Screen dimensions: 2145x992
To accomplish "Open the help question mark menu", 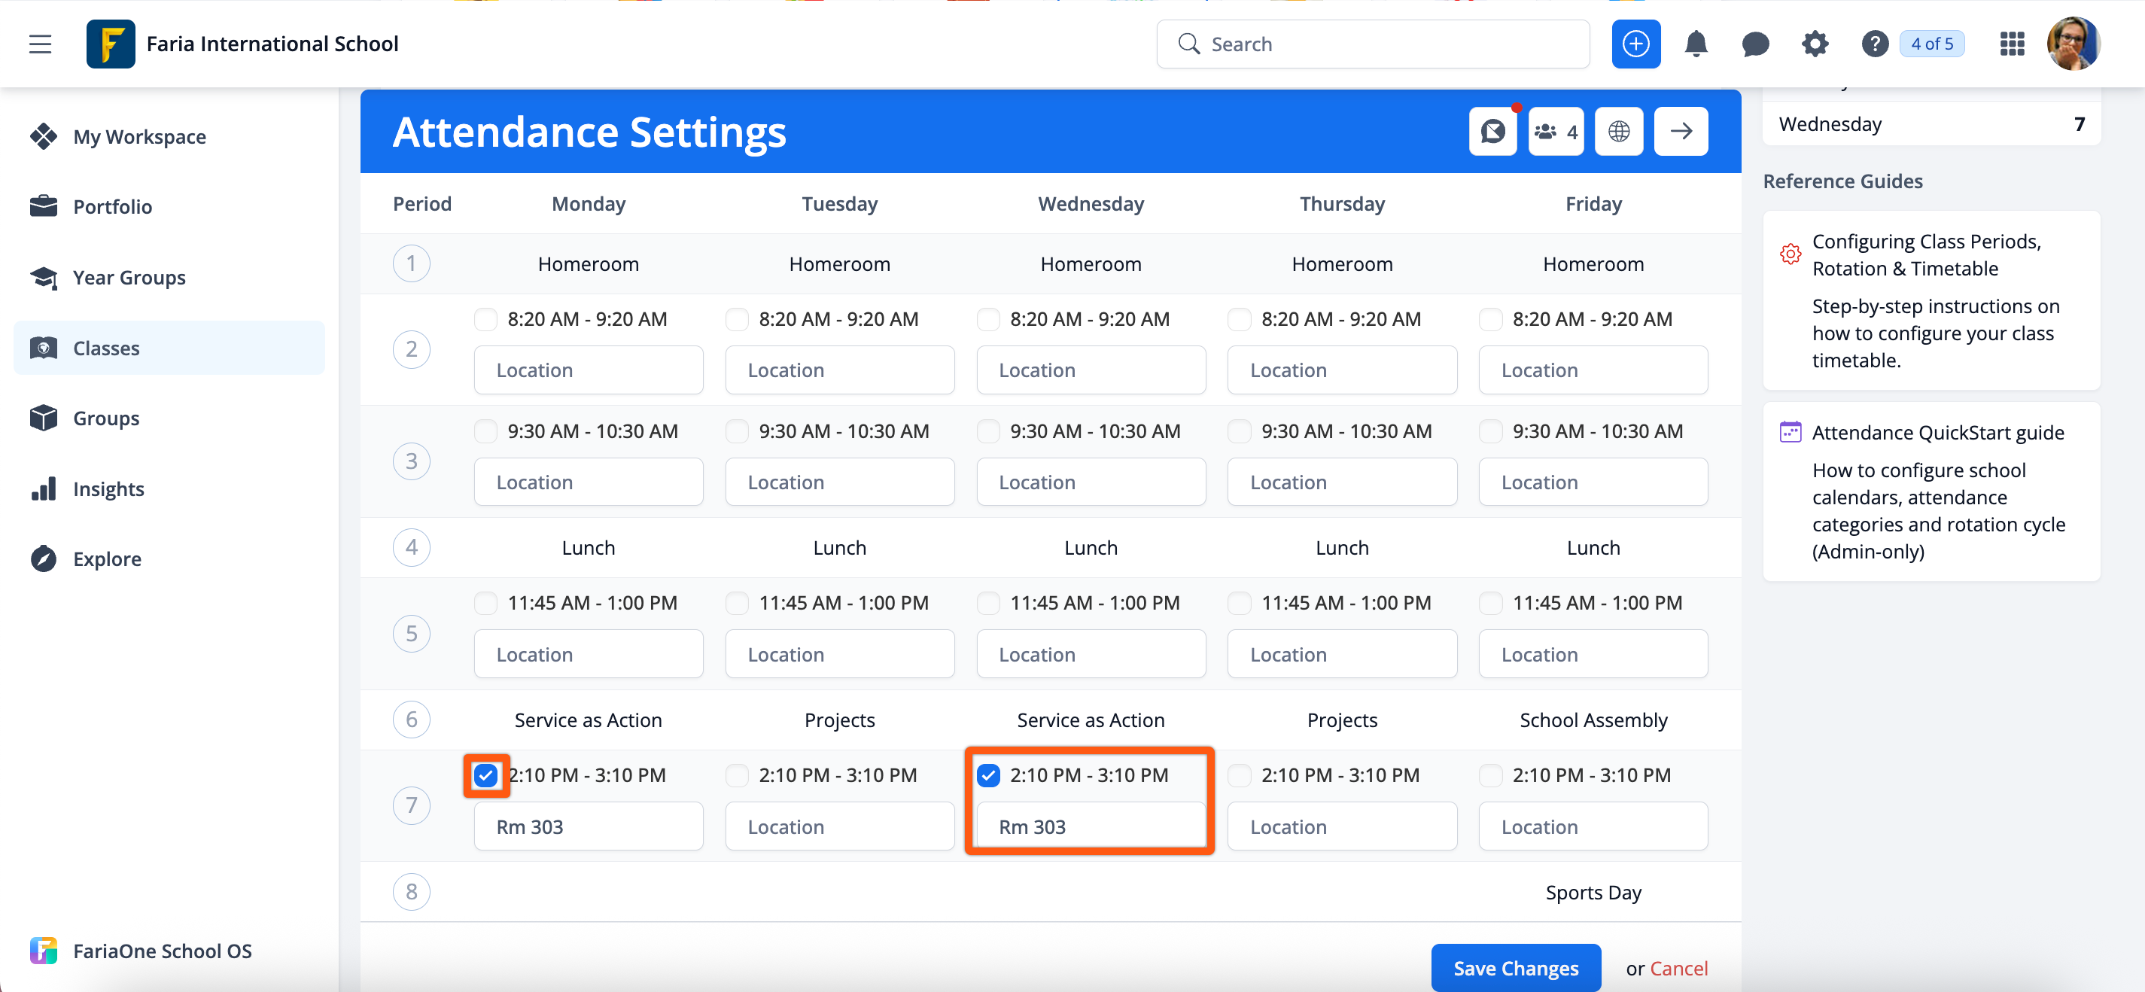I will coord(1874,44).
